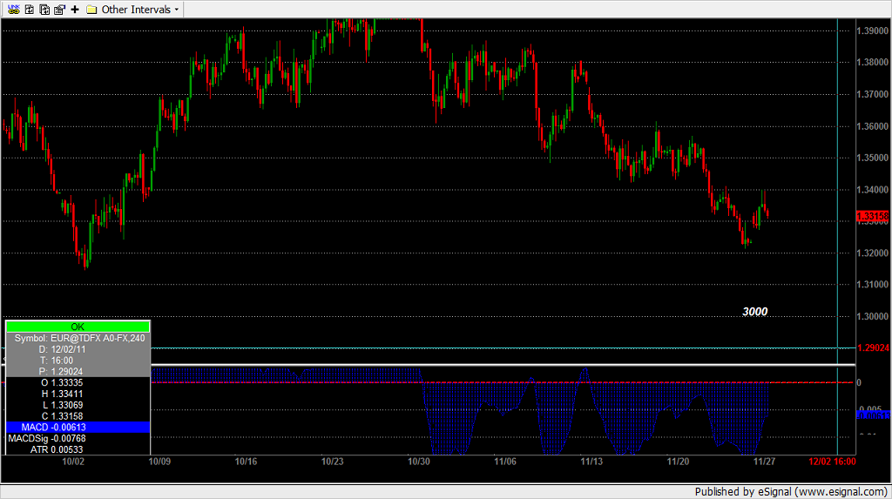Click the 1.37000 price axis label

coord(873,94)
